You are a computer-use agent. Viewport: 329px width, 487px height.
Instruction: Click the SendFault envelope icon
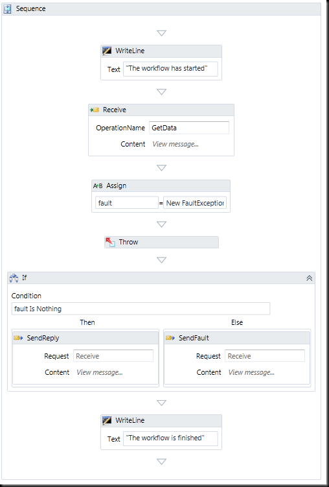tap(170, 338)
